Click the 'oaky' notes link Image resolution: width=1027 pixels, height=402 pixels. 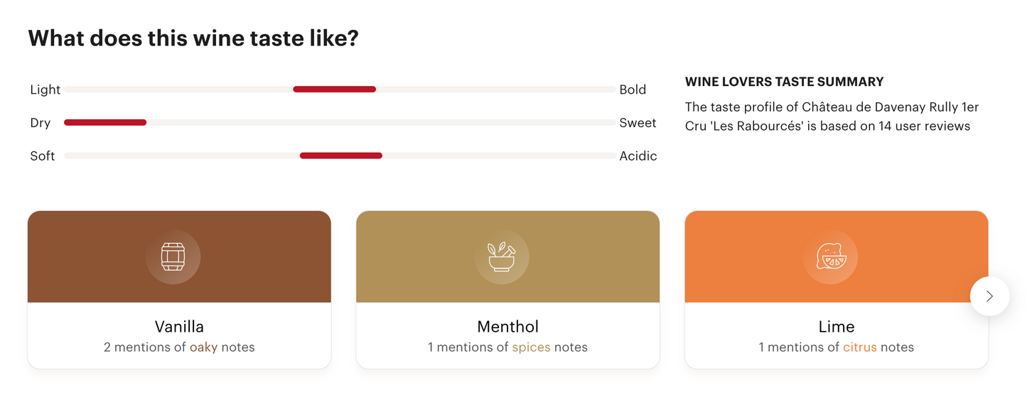pyautogui.click(x=203, y=347)
